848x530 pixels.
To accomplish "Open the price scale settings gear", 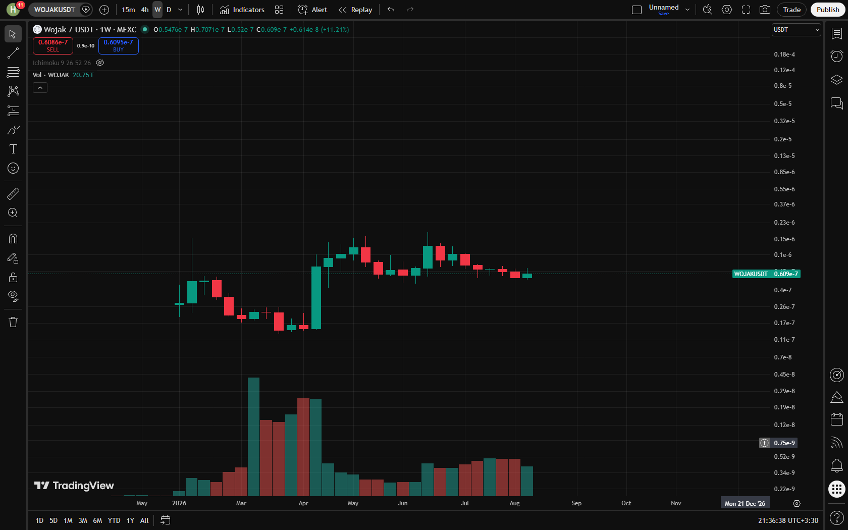I will click(797, 504).
